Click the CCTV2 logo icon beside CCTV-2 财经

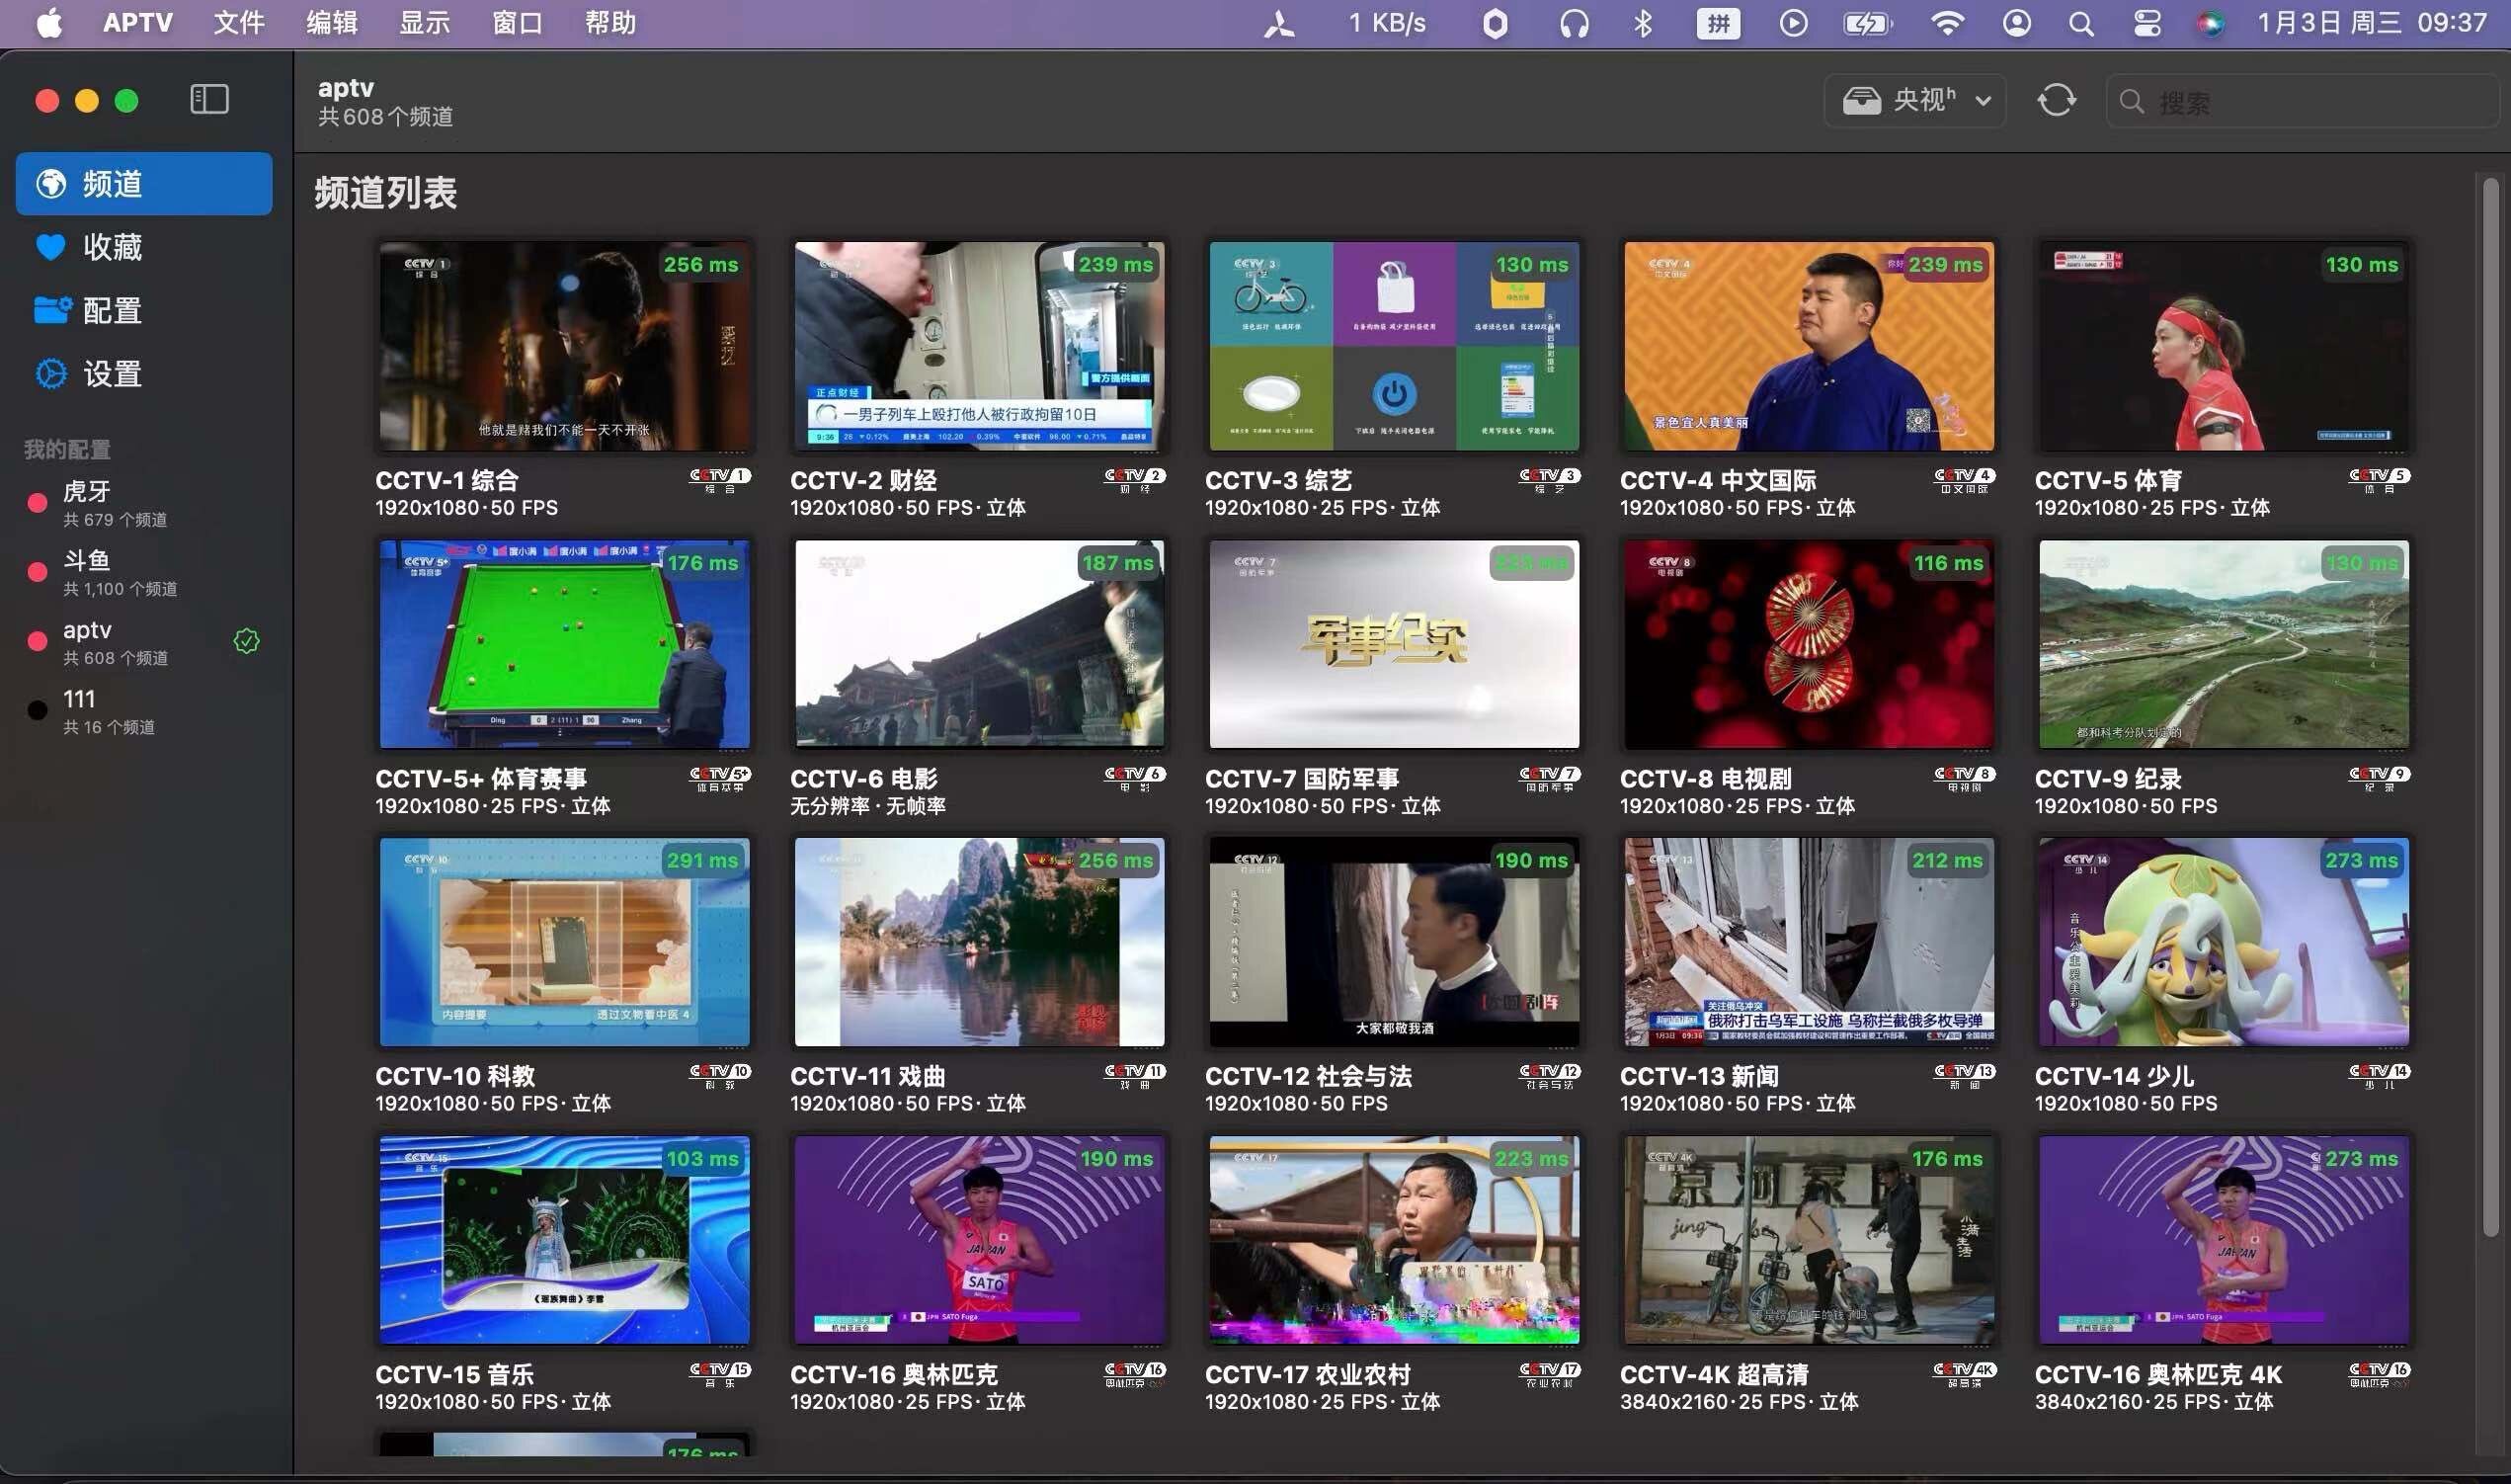pos(1135,480)
